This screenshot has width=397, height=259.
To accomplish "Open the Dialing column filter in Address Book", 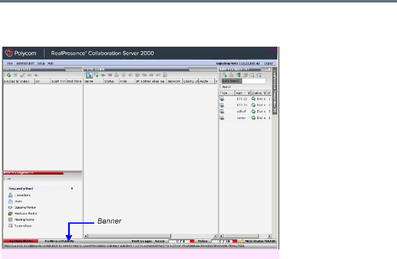I will click(x=265, y=93).
